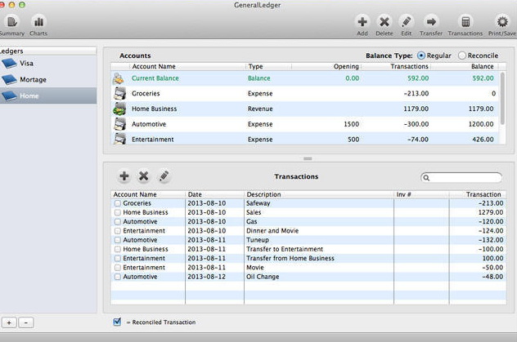
Task: Click the Edit pencil toolbar icon
Action: [407, 22]
